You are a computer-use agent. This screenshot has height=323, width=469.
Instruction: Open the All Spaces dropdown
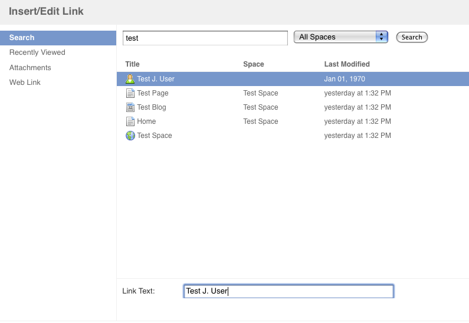click(x=340, y=37)
